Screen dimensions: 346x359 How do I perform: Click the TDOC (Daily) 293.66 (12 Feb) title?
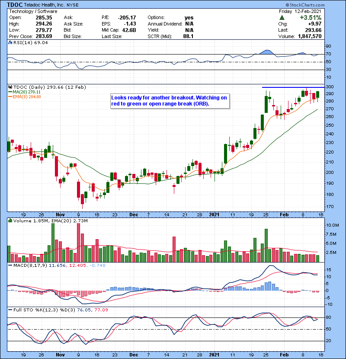point(49,87)
